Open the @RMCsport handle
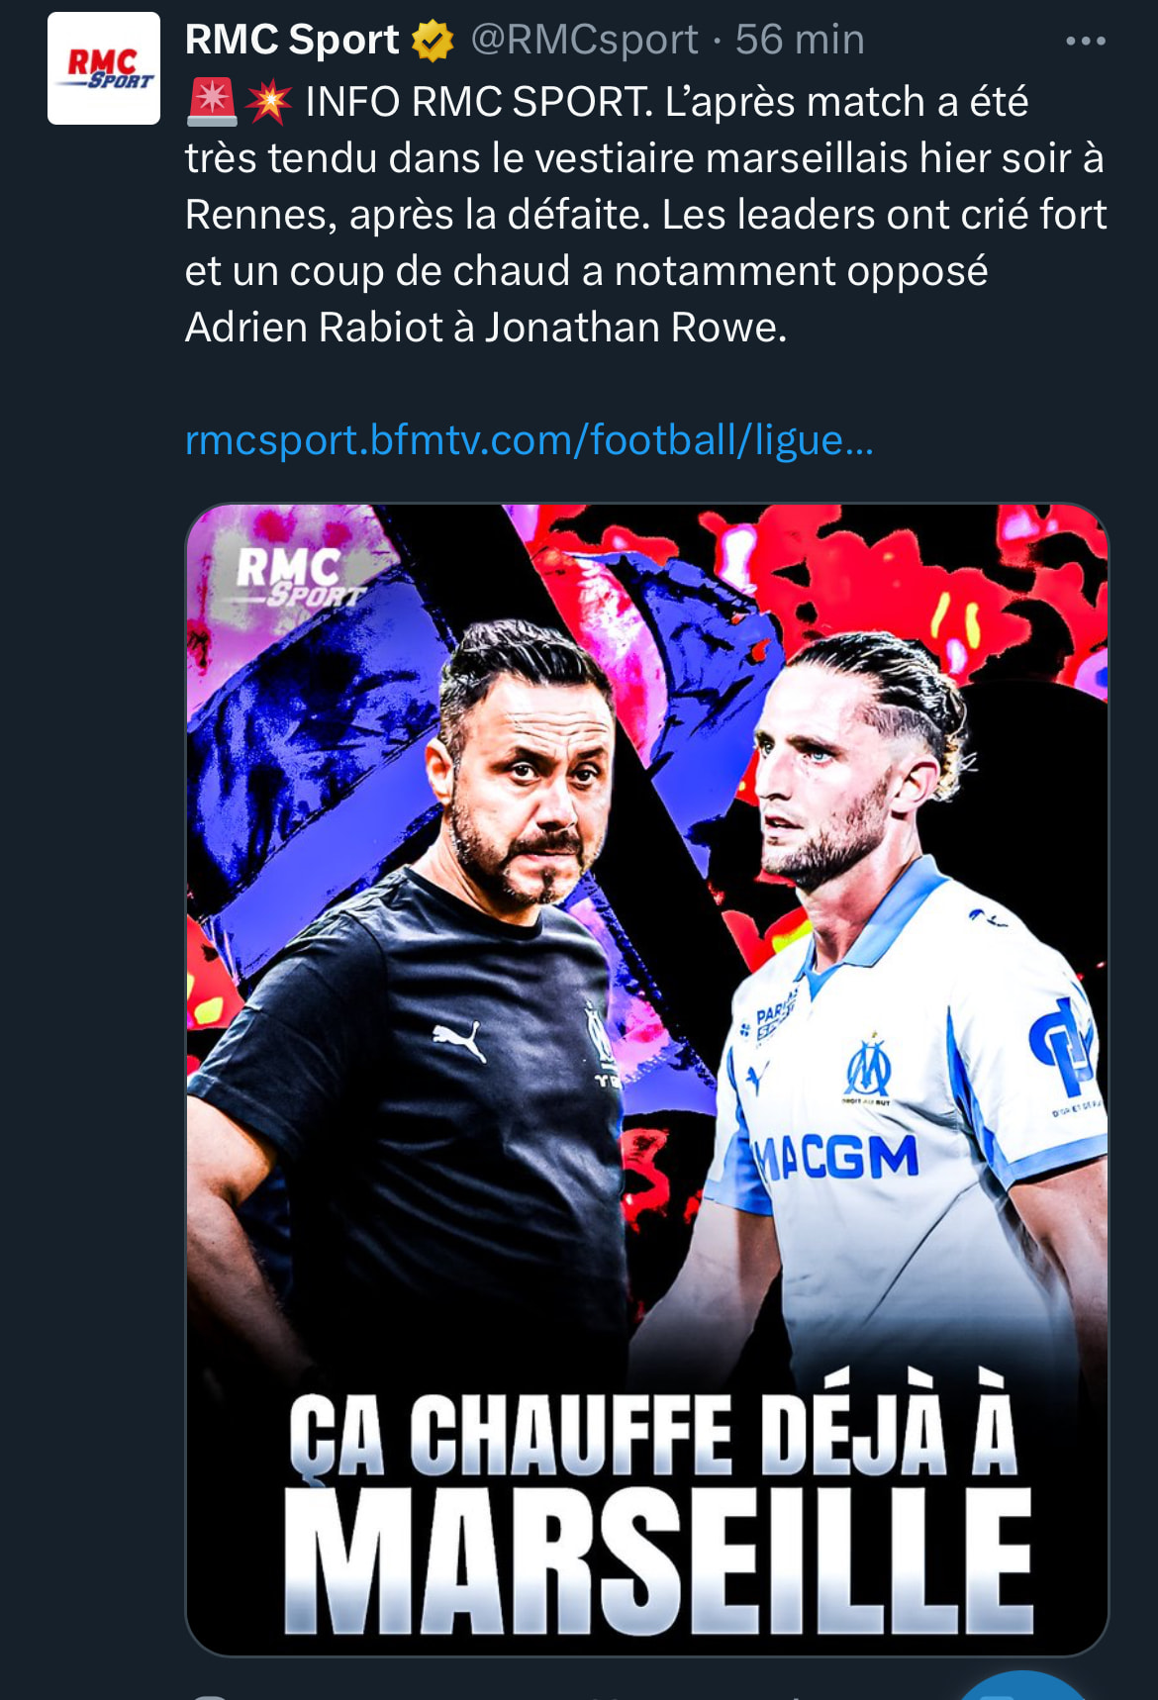 point(585,40)
